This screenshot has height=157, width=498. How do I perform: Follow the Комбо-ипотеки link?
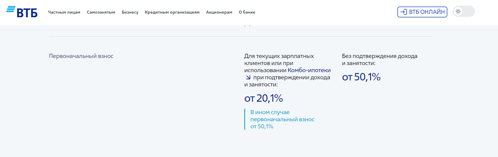coord(309,70)
